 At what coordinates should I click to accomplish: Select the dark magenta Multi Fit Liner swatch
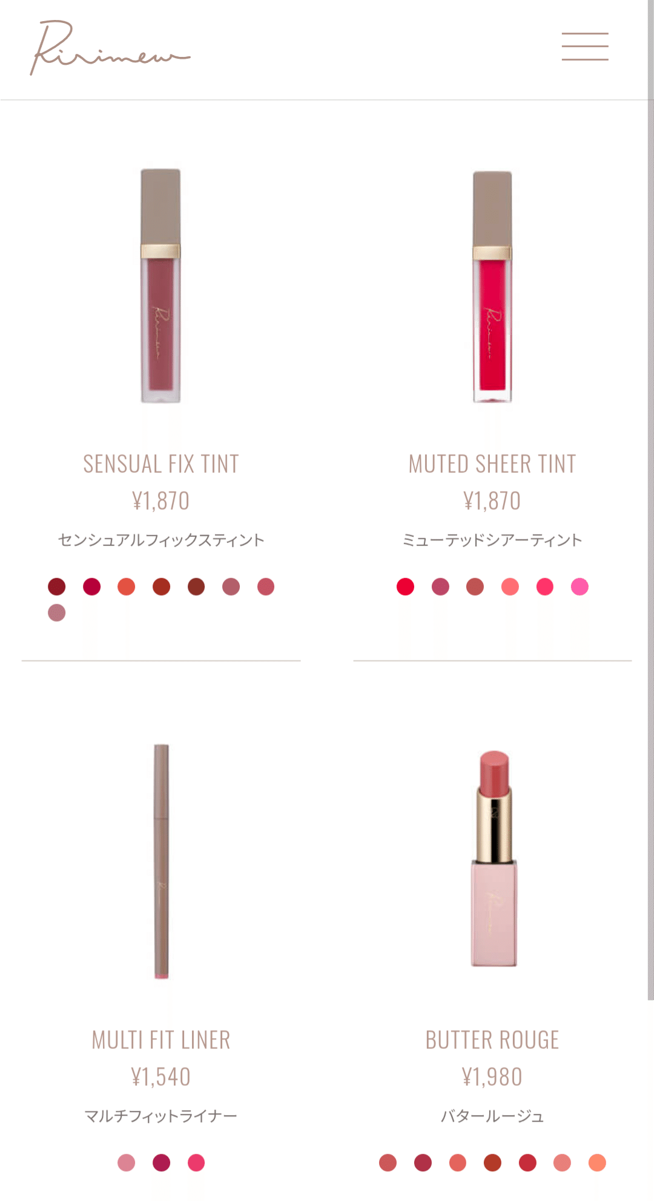tap(162, 1162)
